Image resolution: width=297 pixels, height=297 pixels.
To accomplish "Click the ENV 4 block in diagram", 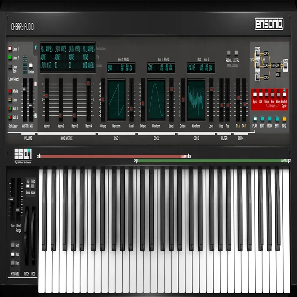I will [278, 75].
